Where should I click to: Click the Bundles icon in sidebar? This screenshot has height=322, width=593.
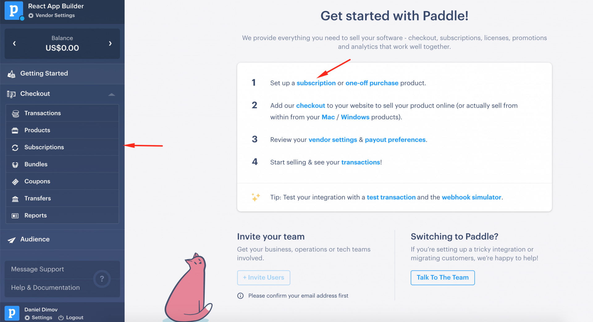click(15, 165)
